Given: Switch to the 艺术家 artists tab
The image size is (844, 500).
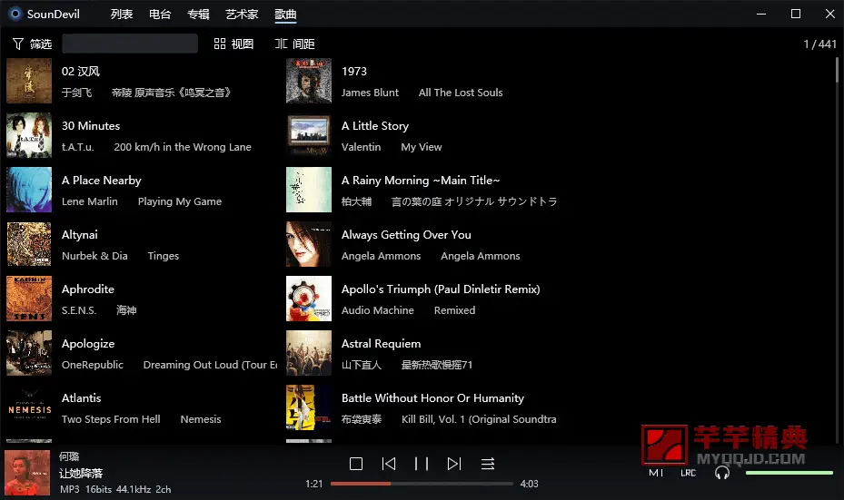Looking at the screenshot, I should click(x=242, y=15).
